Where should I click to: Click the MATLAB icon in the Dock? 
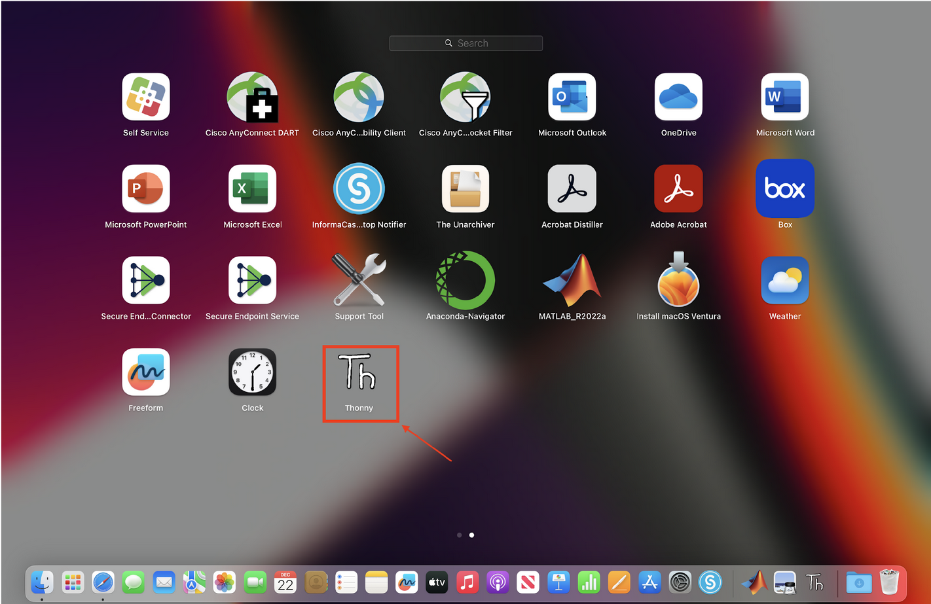pos(754,582)
